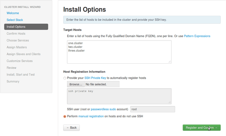Image resolution: width=226 pixels, height=136 pixels.
Task: Grab the target hosts textarea resize handle
Action: point(169,61)
